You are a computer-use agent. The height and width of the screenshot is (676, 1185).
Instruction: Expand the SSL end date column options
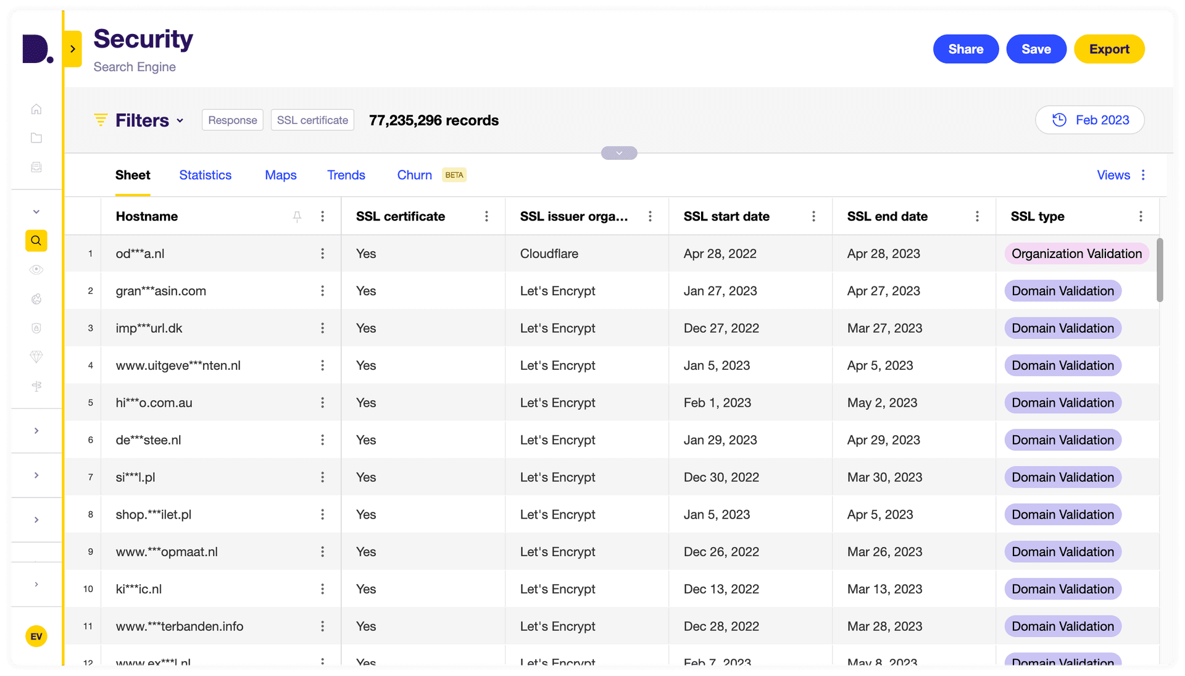point(976,216)
